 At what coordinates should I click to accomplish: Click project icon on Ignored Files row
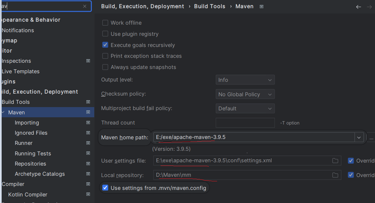pos(88,133)
